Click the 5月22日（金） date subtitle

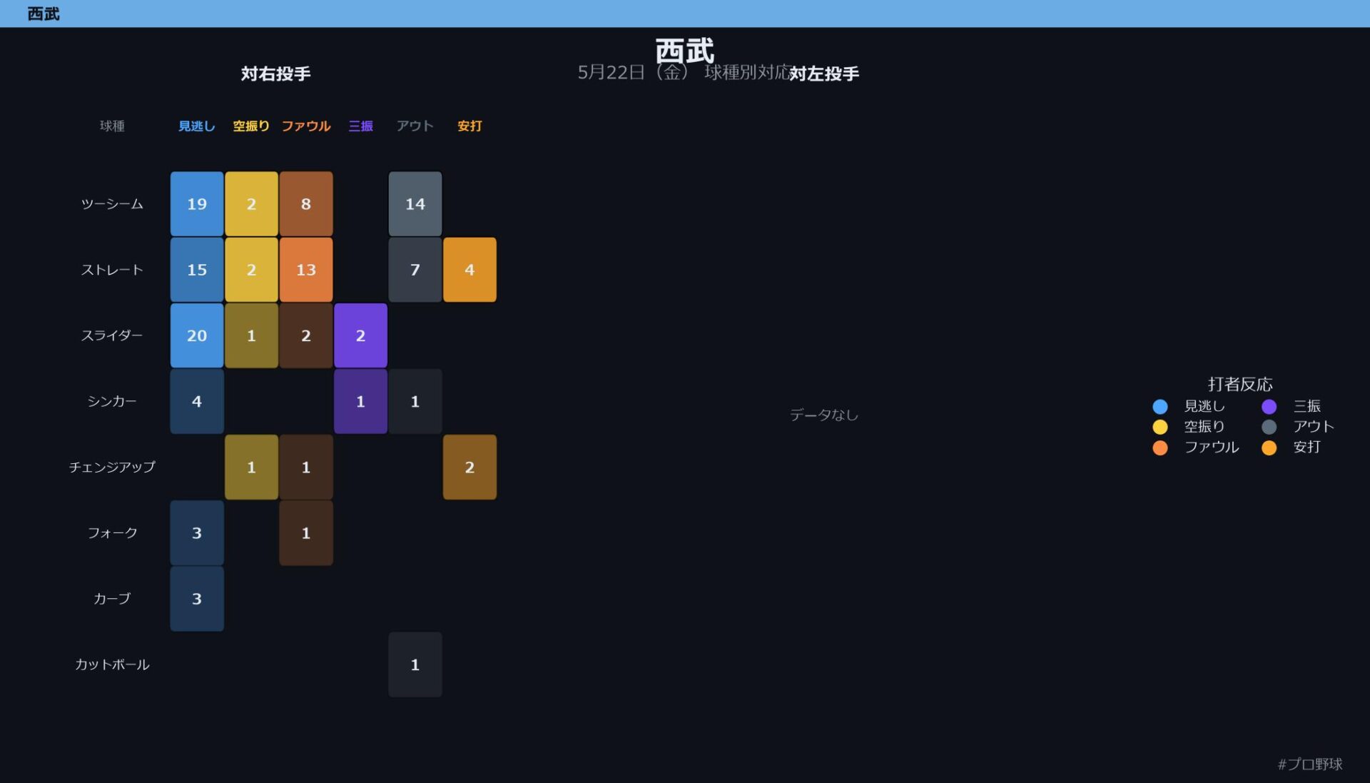point(634,72)
